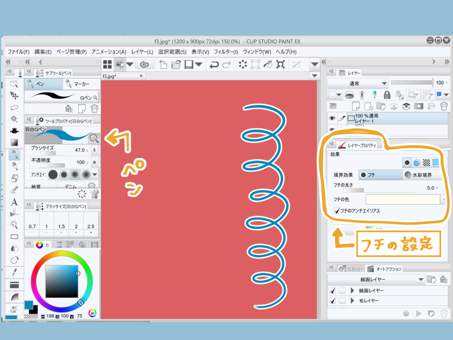Click the New raster layer icon
Viewport: 453px width, 340px height.
[356, 106]
